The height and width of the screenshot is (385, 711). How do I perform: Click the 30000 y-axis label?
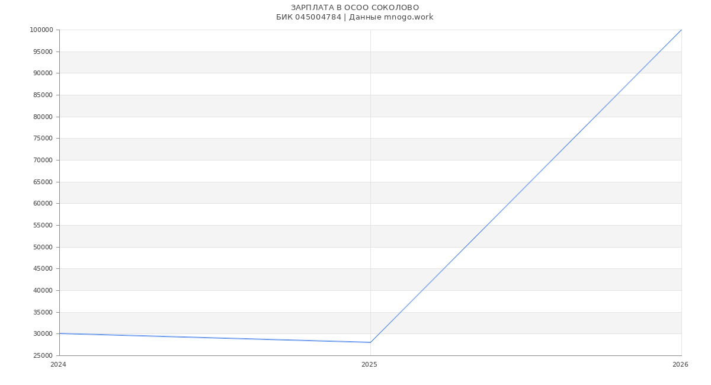pyautogui.click(x=43, y=334)
